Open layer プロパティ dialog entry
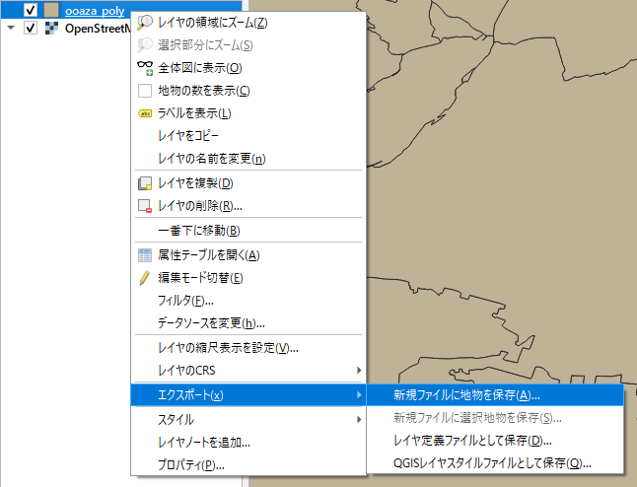This screenshot has height=487, width=637. pos(191,464)
